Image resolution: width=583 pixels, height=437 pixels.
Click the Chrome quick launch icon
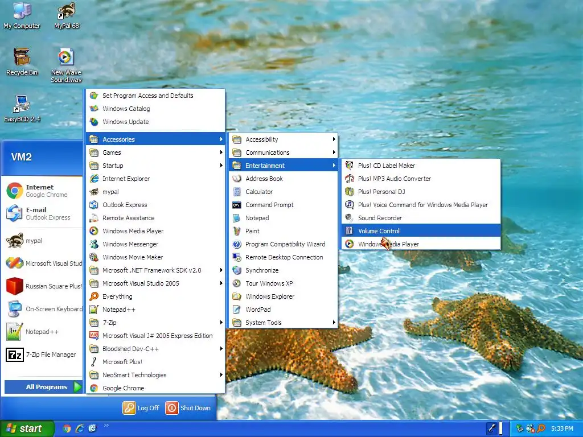coord(67,428)
